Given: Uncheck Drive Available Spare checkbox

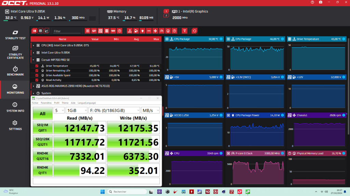Looking at the screenshot, I should pos(37,75).
